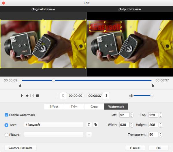Click the Height value stepper
The image size is (173, 152).
[160, 125]
